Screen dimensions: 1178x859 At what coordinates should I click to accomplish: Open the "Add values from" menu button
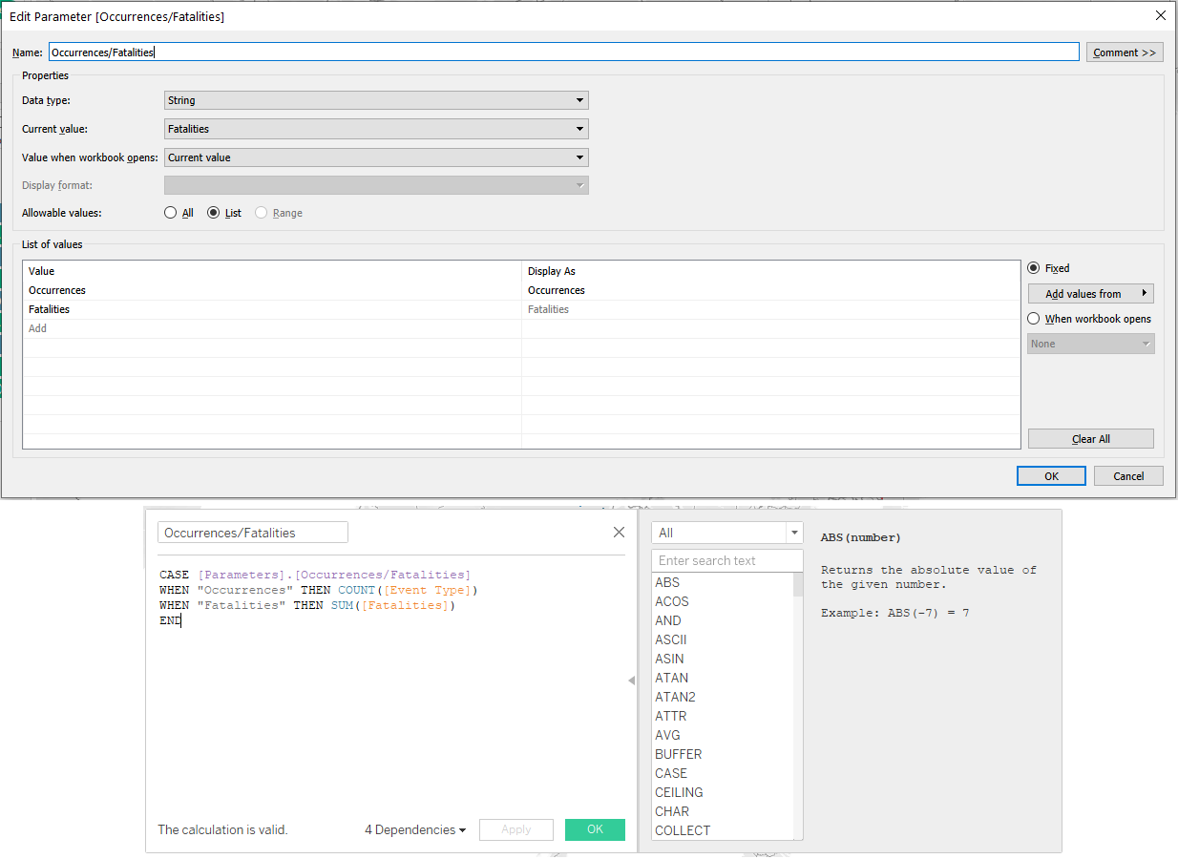coord(1090,293)
